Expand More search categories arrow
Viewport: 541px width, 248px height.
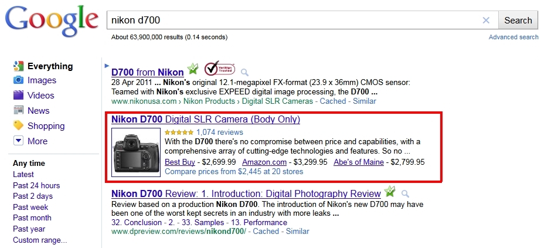pos(18,141)
